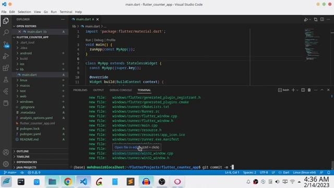Collapse the lib folder

click(x=21, y=69)
